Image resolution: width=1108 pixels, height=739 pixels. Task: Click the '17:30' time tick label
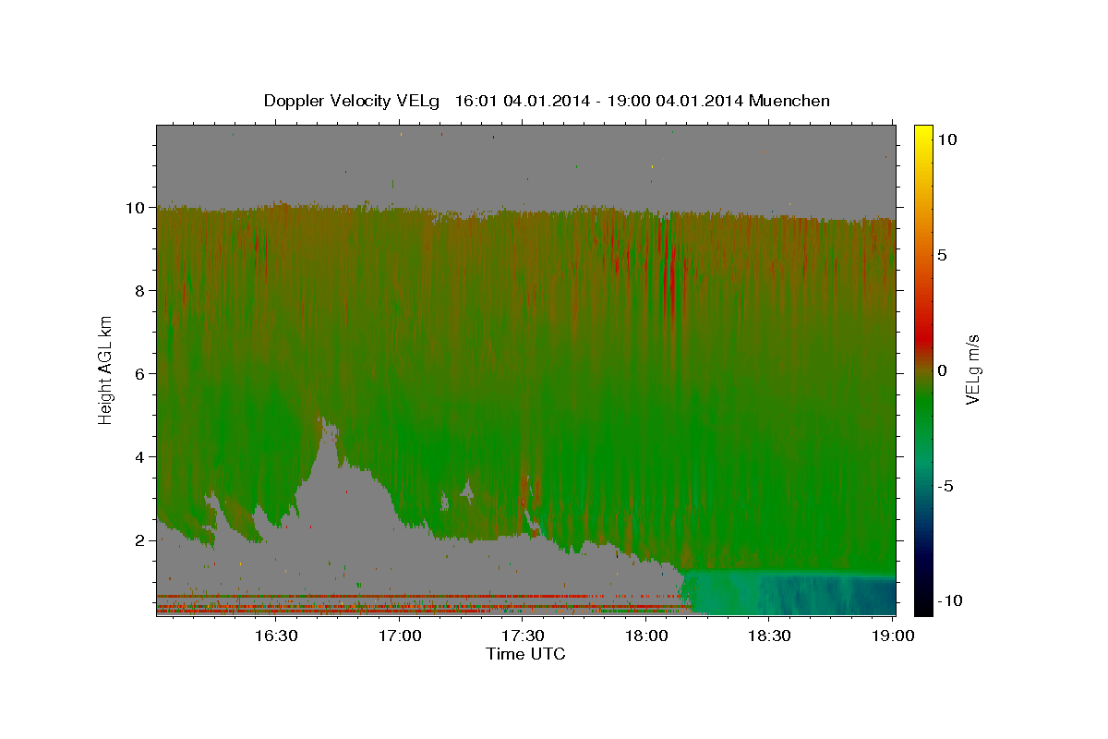tap(523, 636)
